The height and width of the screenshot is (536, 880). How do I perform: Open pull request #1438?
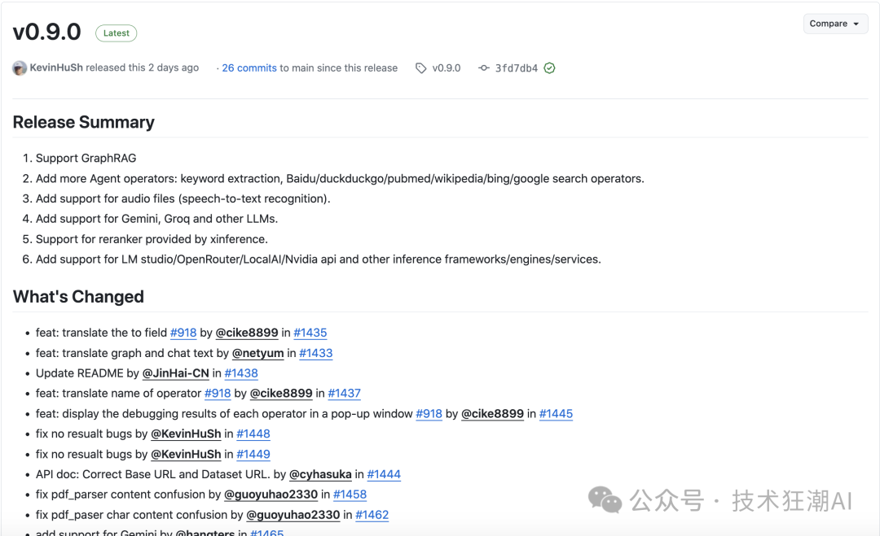click(x=241, y=373)
